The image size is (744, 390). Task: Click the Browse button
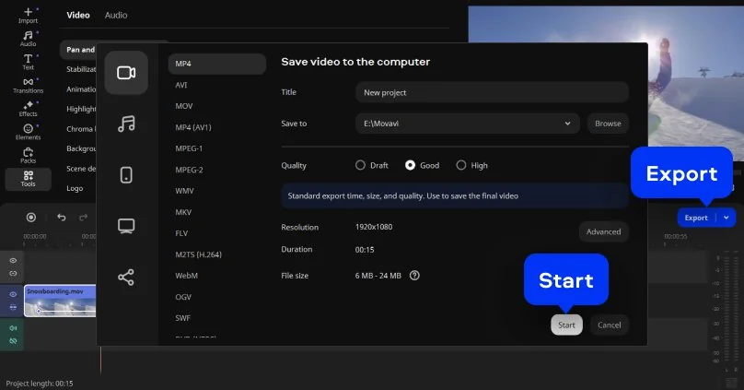point(608,123)
